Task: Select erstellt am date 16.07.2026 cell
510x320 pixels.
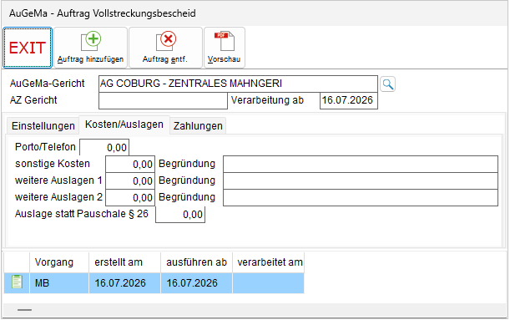Action: [124, 283]
